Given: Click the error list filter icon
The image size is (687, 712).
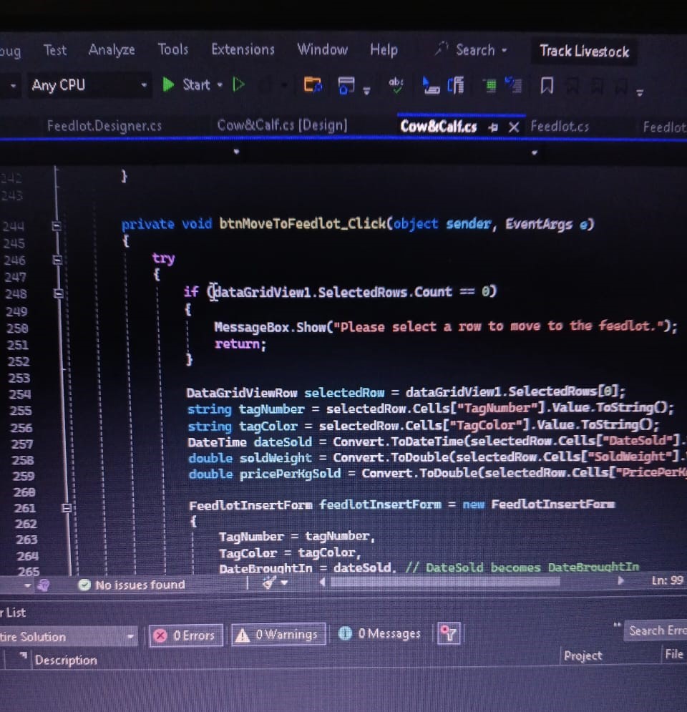Looking at the screenshot, I should click(x=449, y=633).
